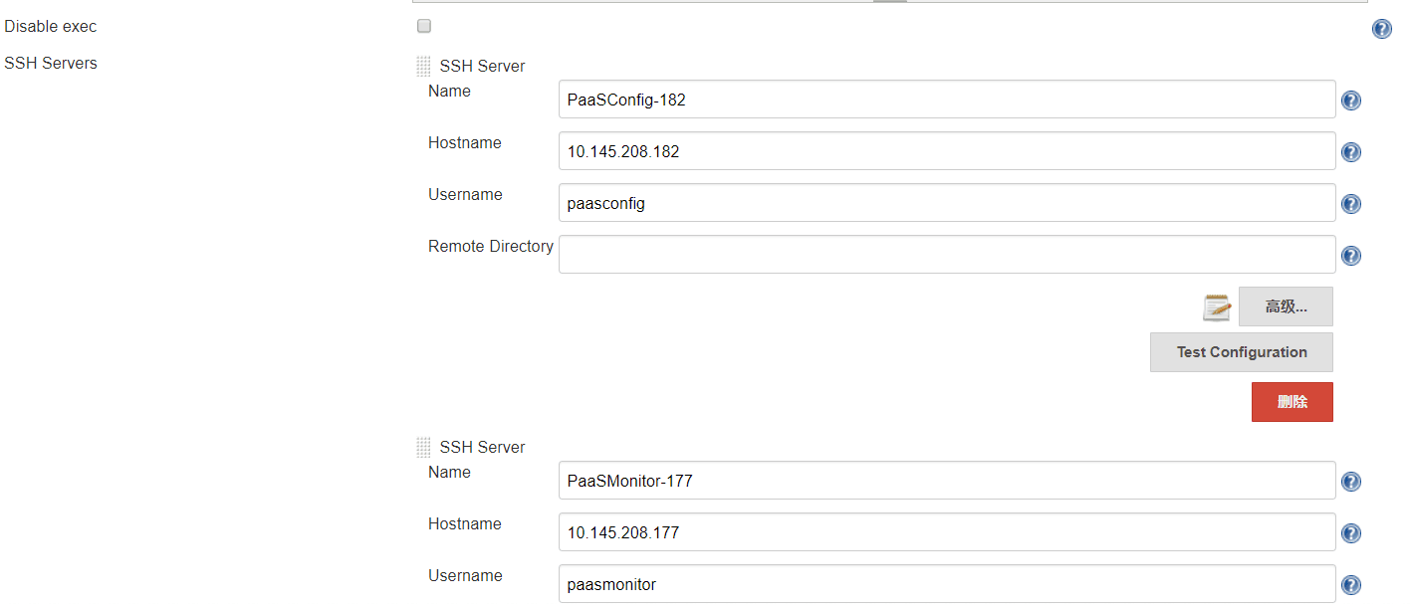The width and height of the screenshot is (1411, 610).
Task: Expand advanced settings with 高级 button
Action: pos(1286,306)
